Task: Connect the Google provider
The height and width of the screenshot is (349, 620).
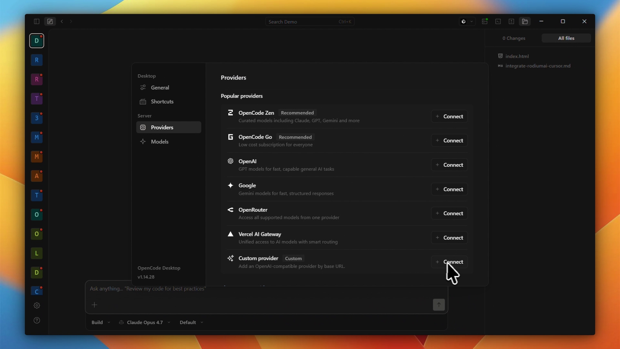Action: pyautogui.click(x=449, y=189)
